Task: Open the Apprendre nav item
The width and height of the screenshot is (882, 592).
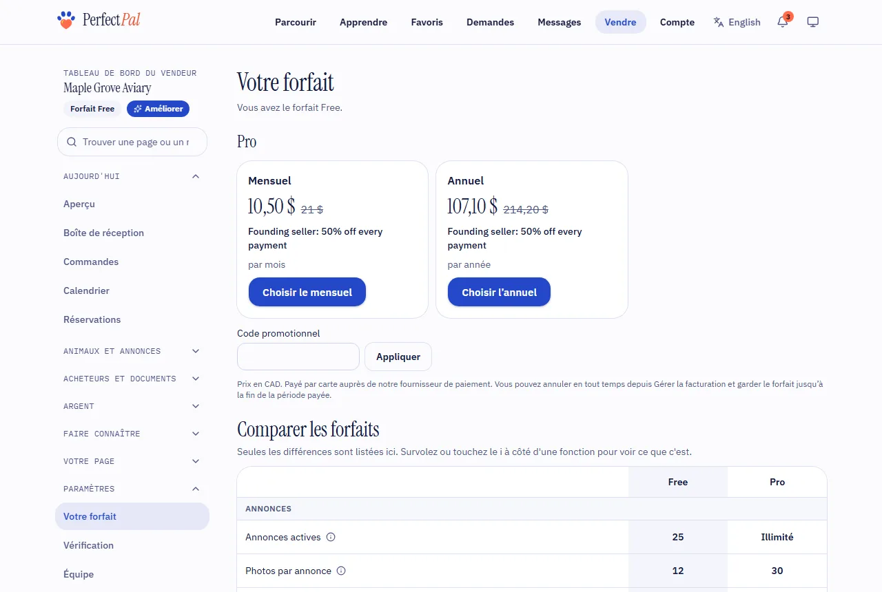Action: point(363,22)
